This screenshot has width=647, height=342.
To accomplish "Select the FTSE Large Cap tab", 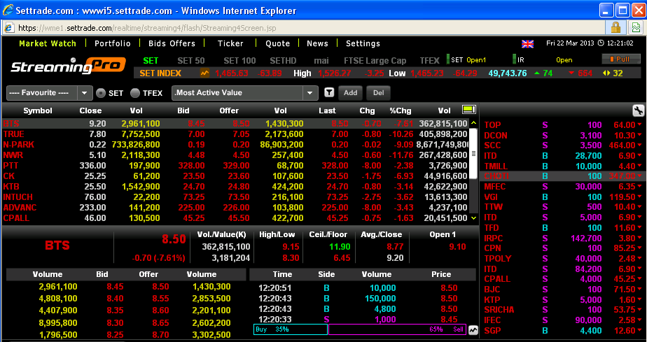I will pyautogui.click(x=375, y=61).
